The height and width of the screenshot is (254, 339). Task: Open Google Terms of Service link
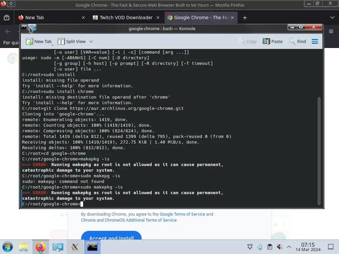click(182, 214)
